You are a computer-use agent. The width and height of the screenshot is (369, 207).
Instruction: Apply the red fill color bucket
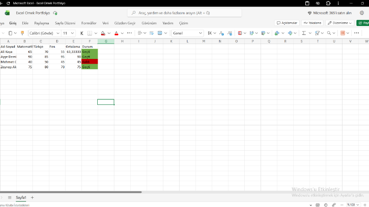(103, 33)
